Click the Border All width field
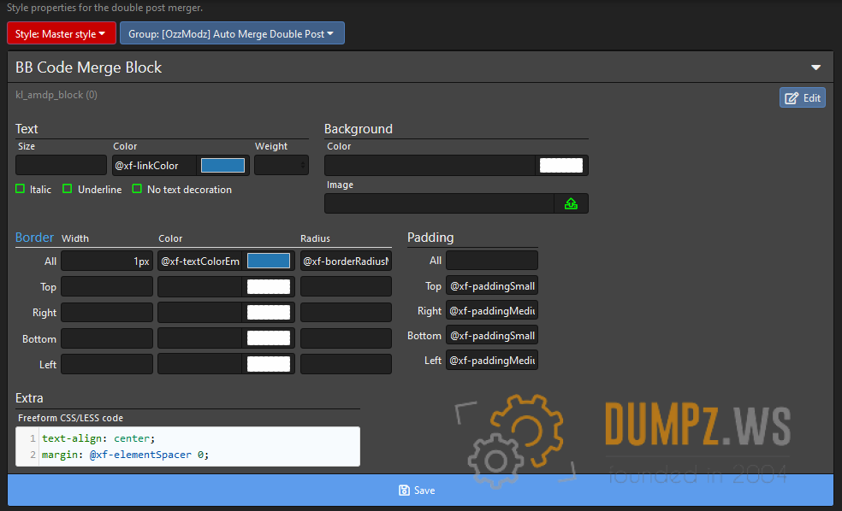This screenshot has width=842, height=511. coord(107,261)
